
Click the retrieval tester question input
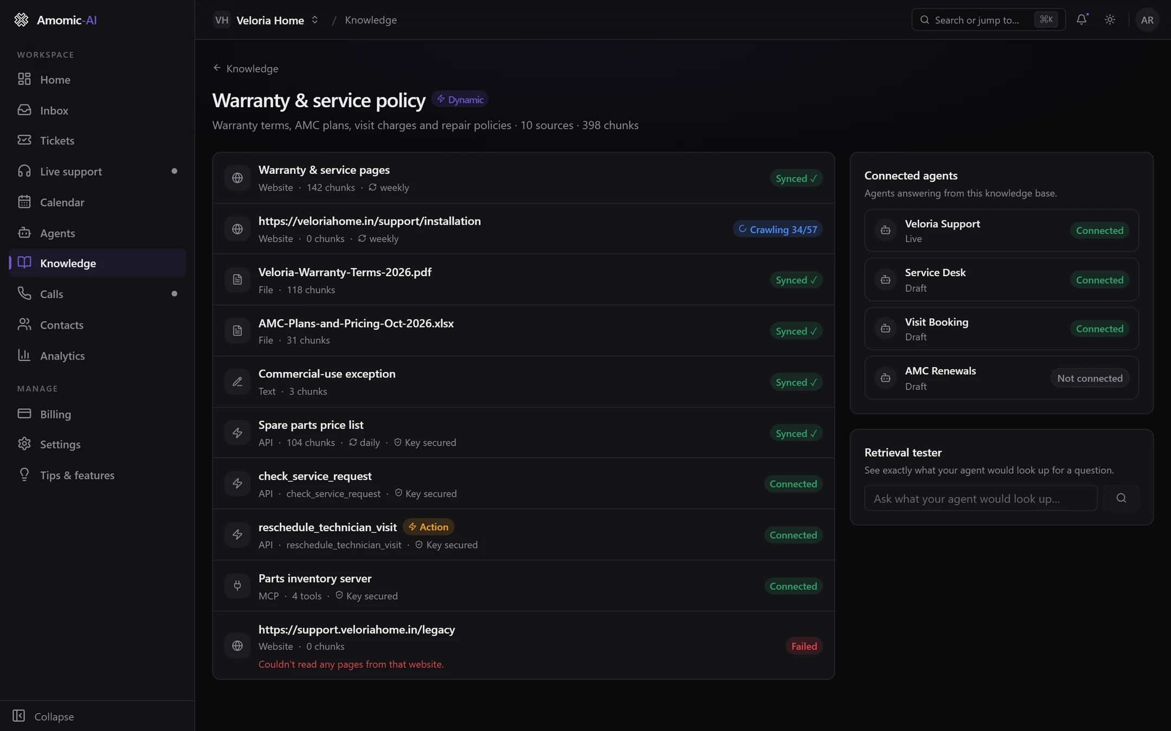pyautogui.click(x=981, y=498)
